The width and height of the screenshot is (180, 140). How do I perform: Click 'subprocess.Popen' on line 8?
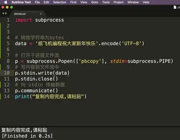point(50,61)
